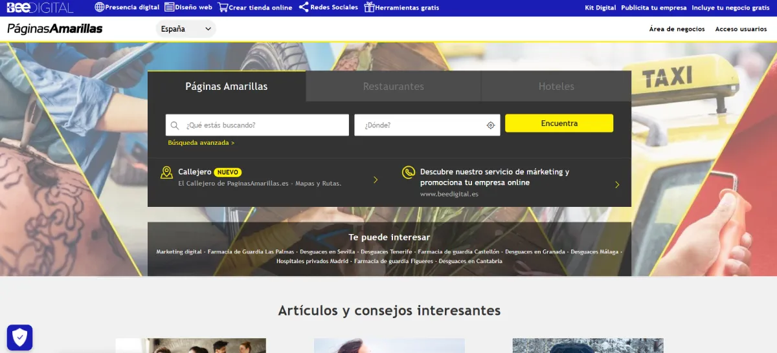Screen dimensions: 777x353
Task: Click Desguaces Tenerife link
Action: (387, 251)
